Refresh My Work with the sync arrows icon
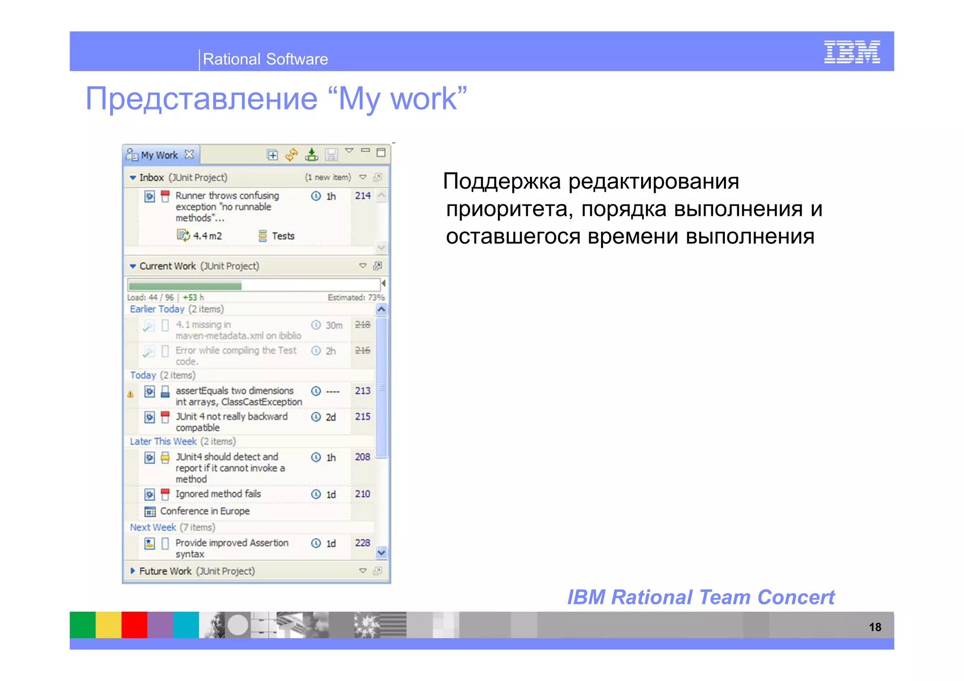Viewport: 964px width, 681px height. click(x=291, y=154)
